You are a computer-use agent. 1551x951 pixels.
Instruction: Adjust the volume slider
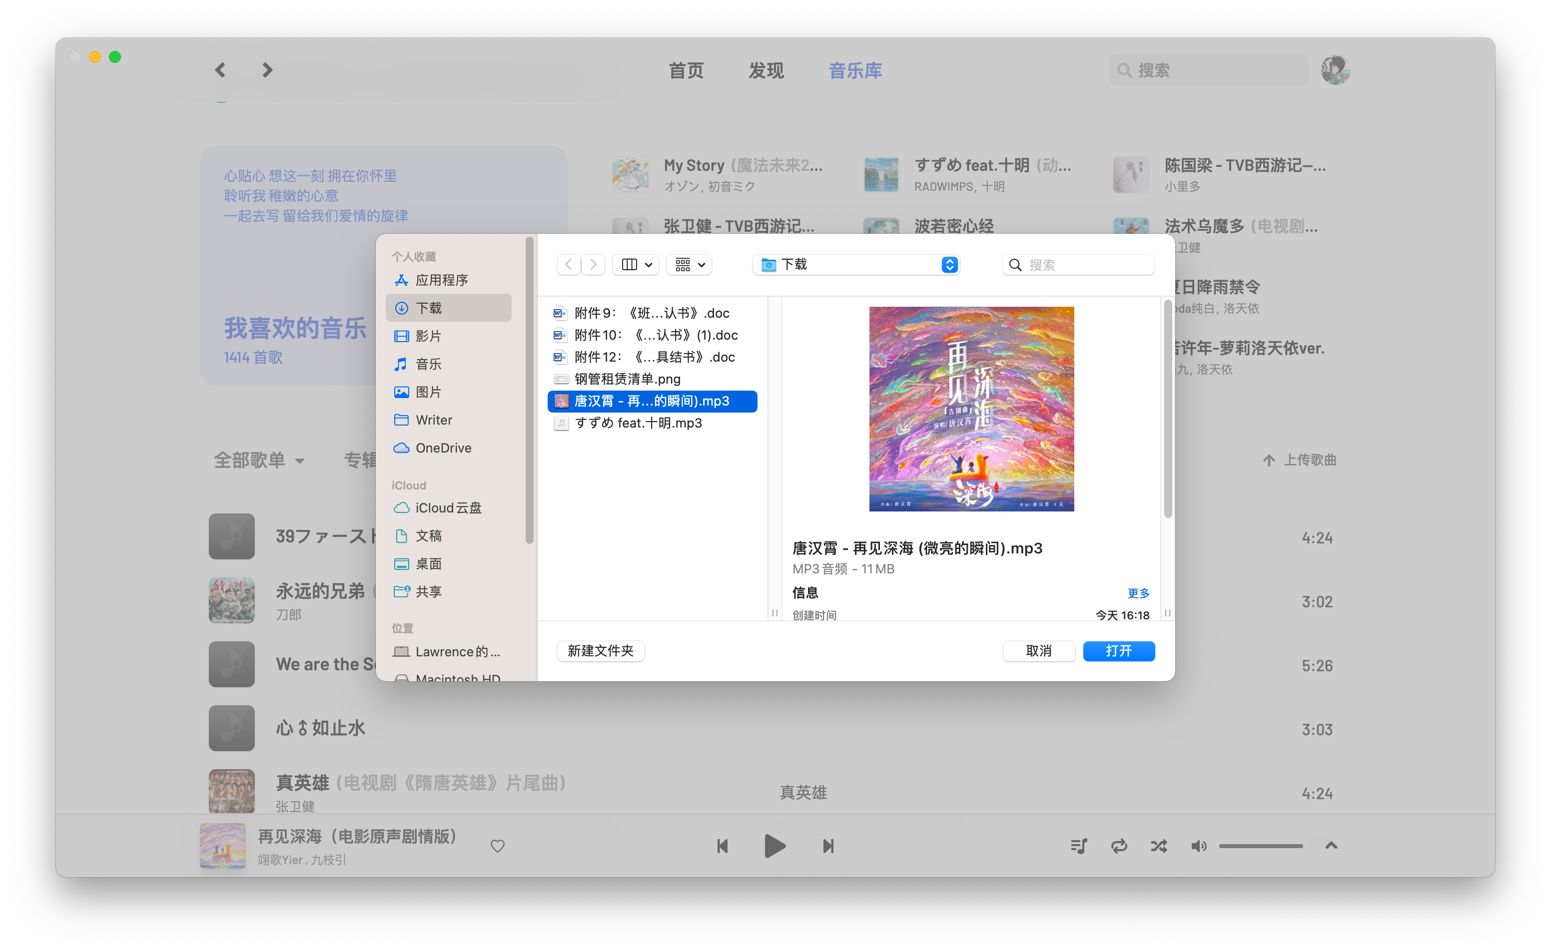[x=1260, y=846]
